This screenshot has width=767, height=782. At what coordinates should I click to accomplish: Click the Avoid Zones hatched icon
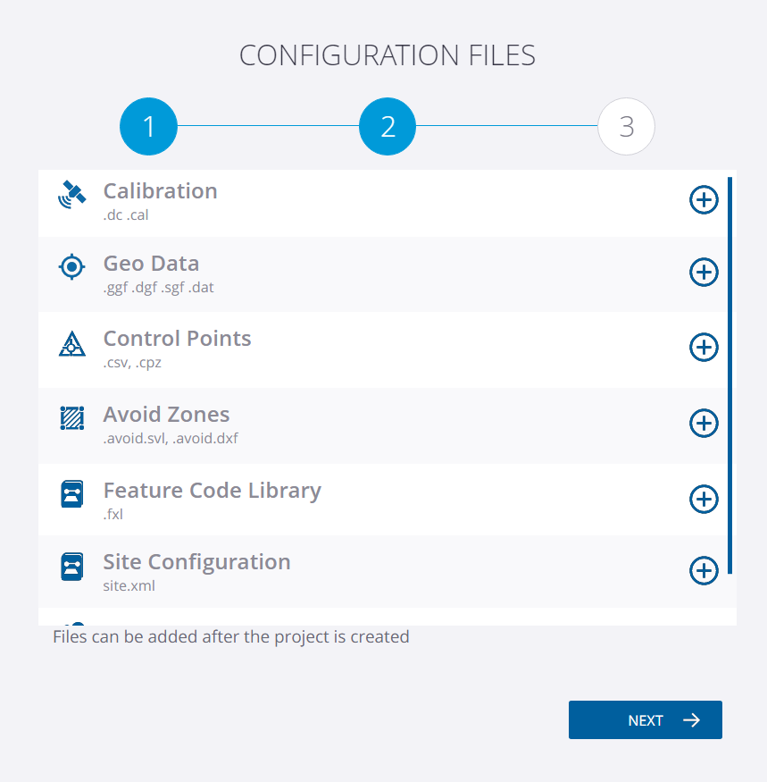tap(71, 418)
